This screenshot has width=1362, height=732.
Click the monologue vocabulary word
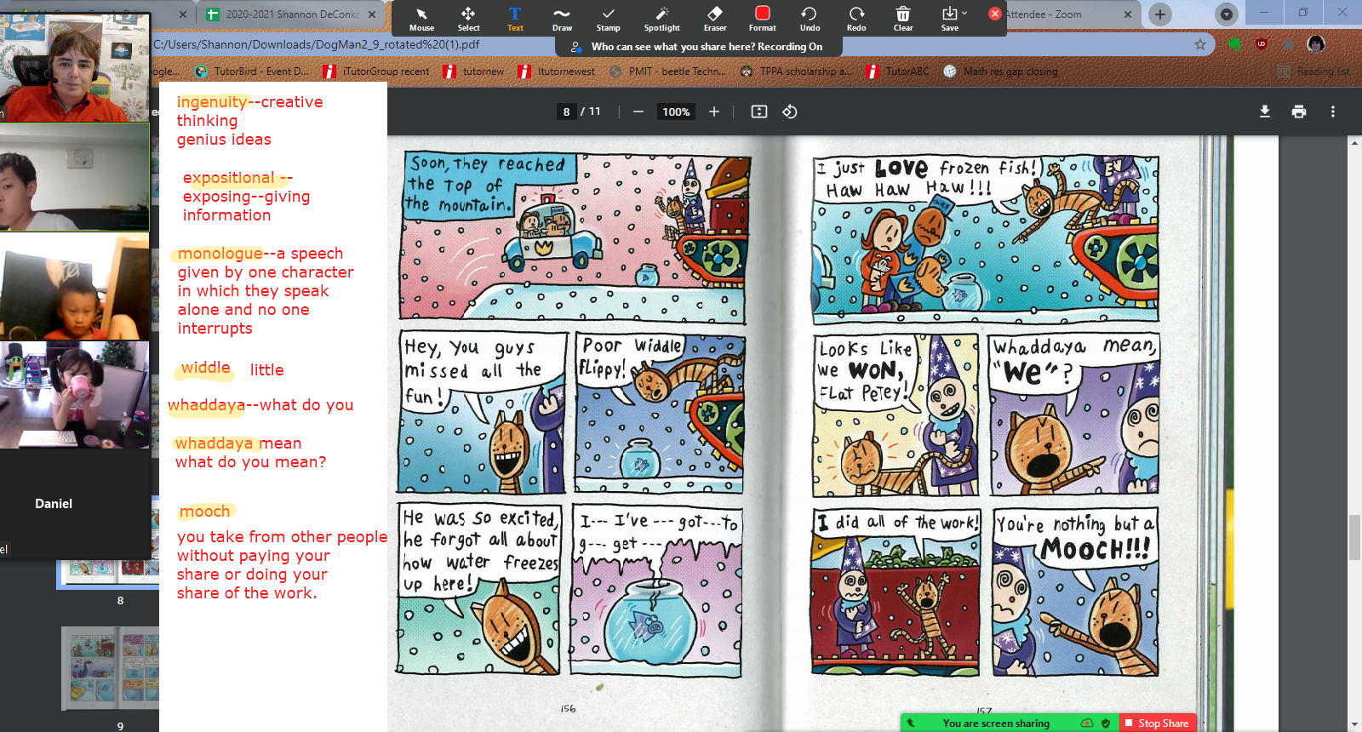click(220, 254)
